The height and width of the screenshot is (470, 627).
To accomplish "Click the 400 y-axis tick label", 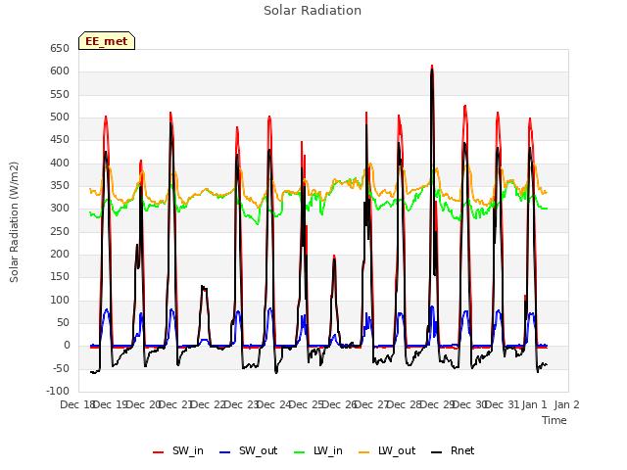I will pyautogui.click(x=60, y=163).
